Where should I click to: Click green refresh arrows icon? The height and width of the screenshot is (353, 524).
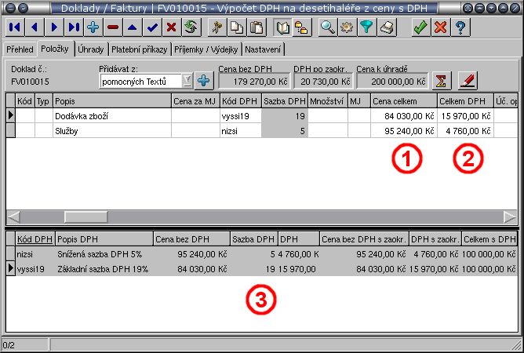[x=191, y=28]
